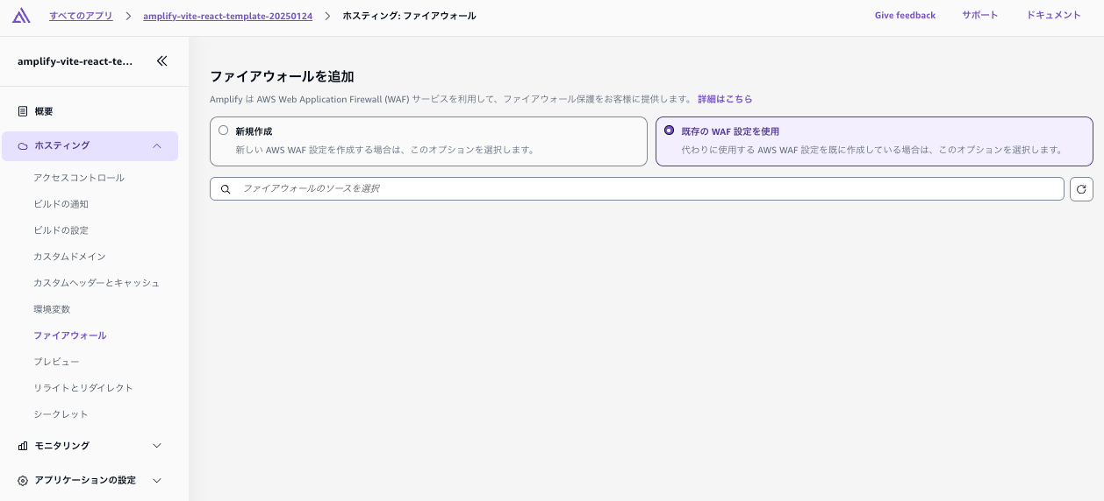
Task: Select 既存の WAF 設定を使用 radio option
Action: click(x=670, y=131)
